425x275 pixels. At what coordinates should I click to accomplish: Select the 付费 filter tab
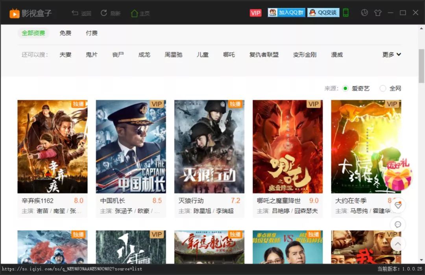[92, 33]
